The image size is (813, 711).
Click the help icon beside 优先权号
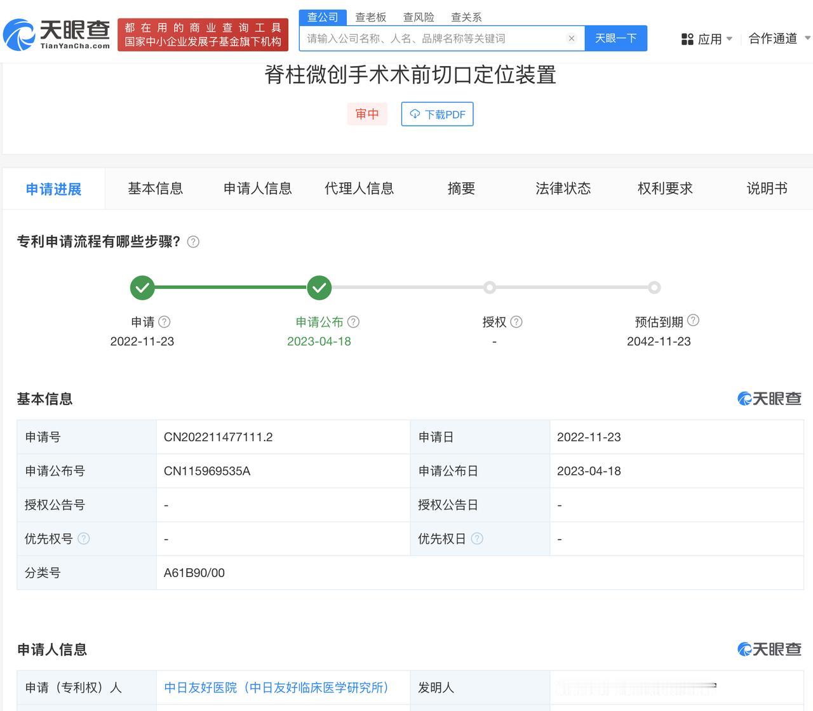coord(83,538)
